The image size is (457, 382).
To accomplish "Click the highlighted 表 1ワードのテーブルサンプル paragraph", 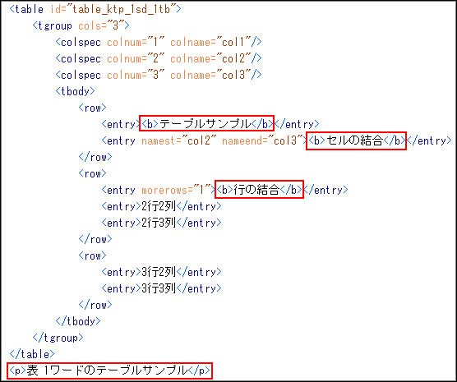I will pos(109,370).
